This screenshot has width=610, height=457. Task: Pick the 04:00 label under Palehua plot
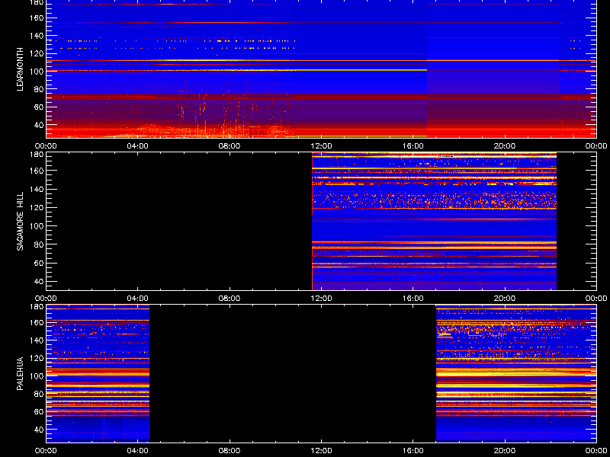coord(138,451)
